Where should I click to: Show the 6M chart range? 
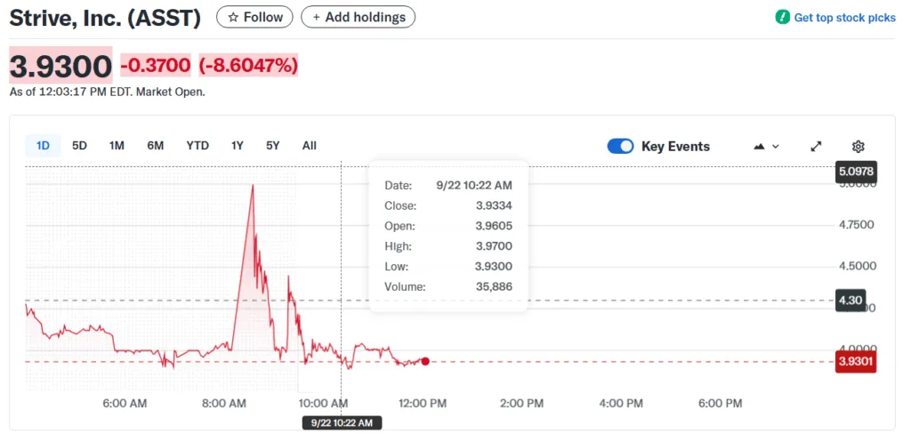(155, 146)
